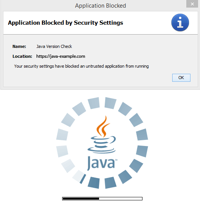Click the trademark symbol beside Java wordmark

[116, 160]
